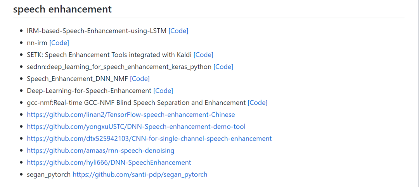This screenshot has height=187, width=419.
Task: Open the gcc-nmf Code link
Action: click(258, 103)
